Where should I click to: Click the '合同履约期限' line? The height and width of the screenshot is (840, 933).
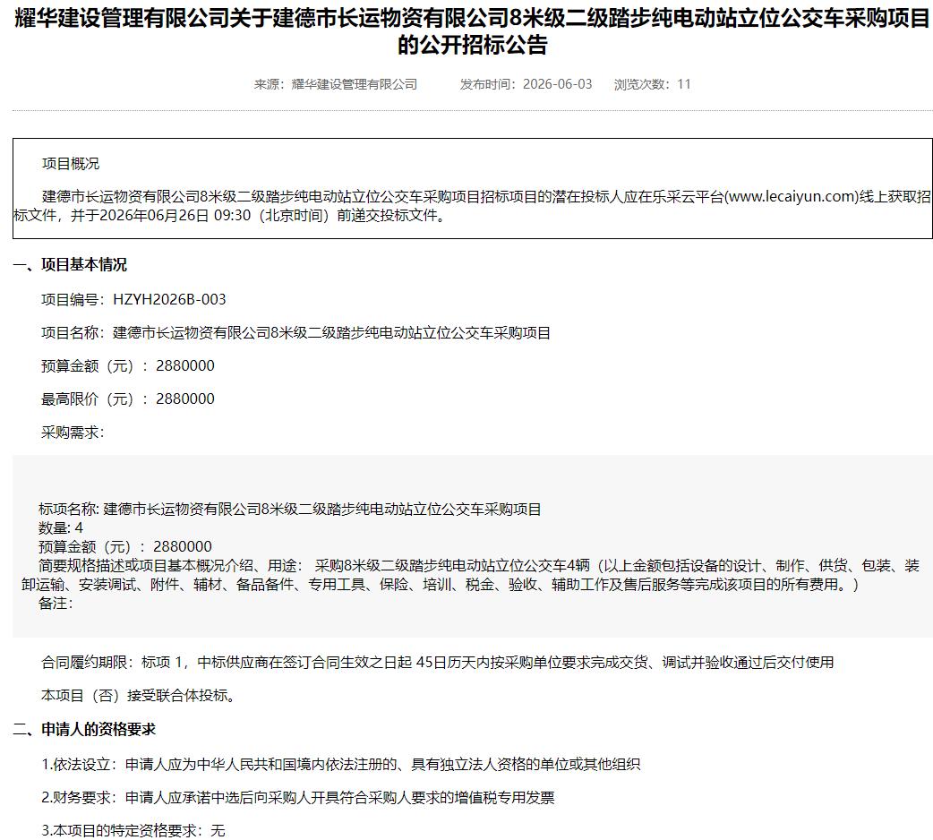click(437, 662)
